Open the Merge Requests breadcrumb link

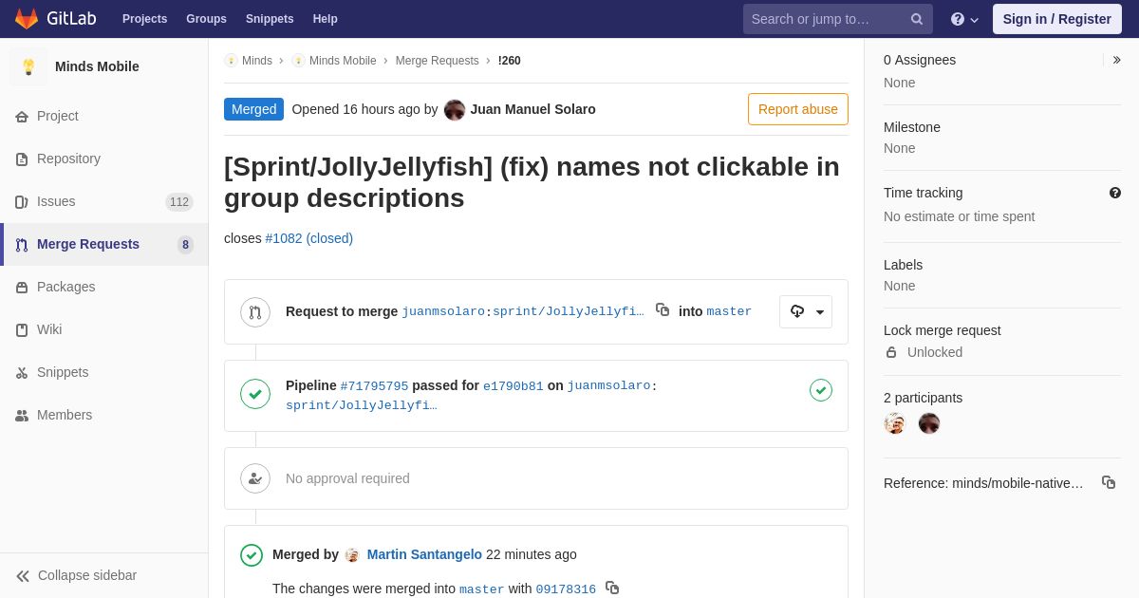[438, 61]
